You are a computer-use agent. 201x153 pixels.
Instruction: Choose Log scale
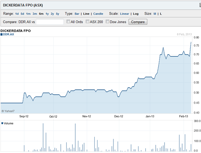click(x=136, y=14)
